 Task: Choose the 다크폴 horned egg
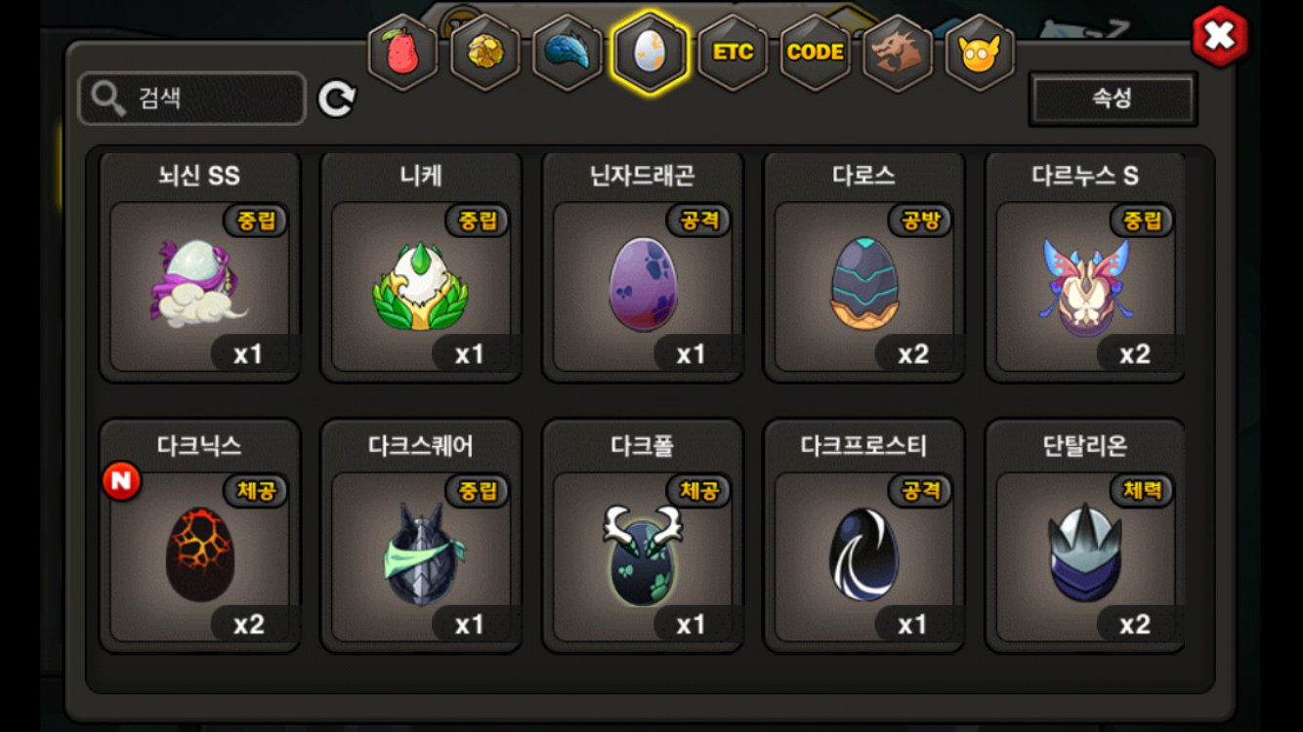(x=643, y=537)
